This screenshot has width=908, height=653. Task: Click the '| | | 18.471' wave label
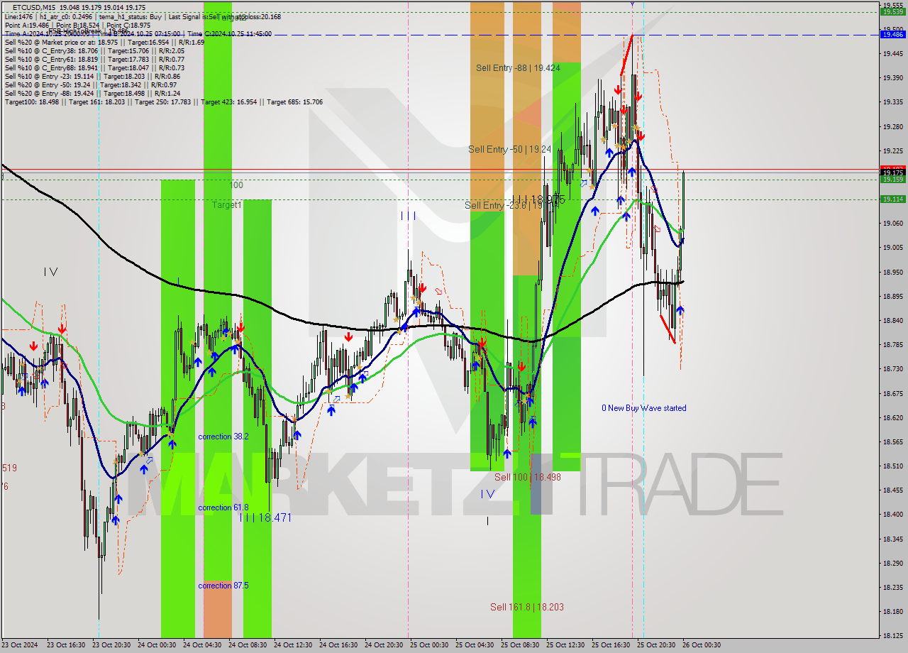[x=265, y=518]
